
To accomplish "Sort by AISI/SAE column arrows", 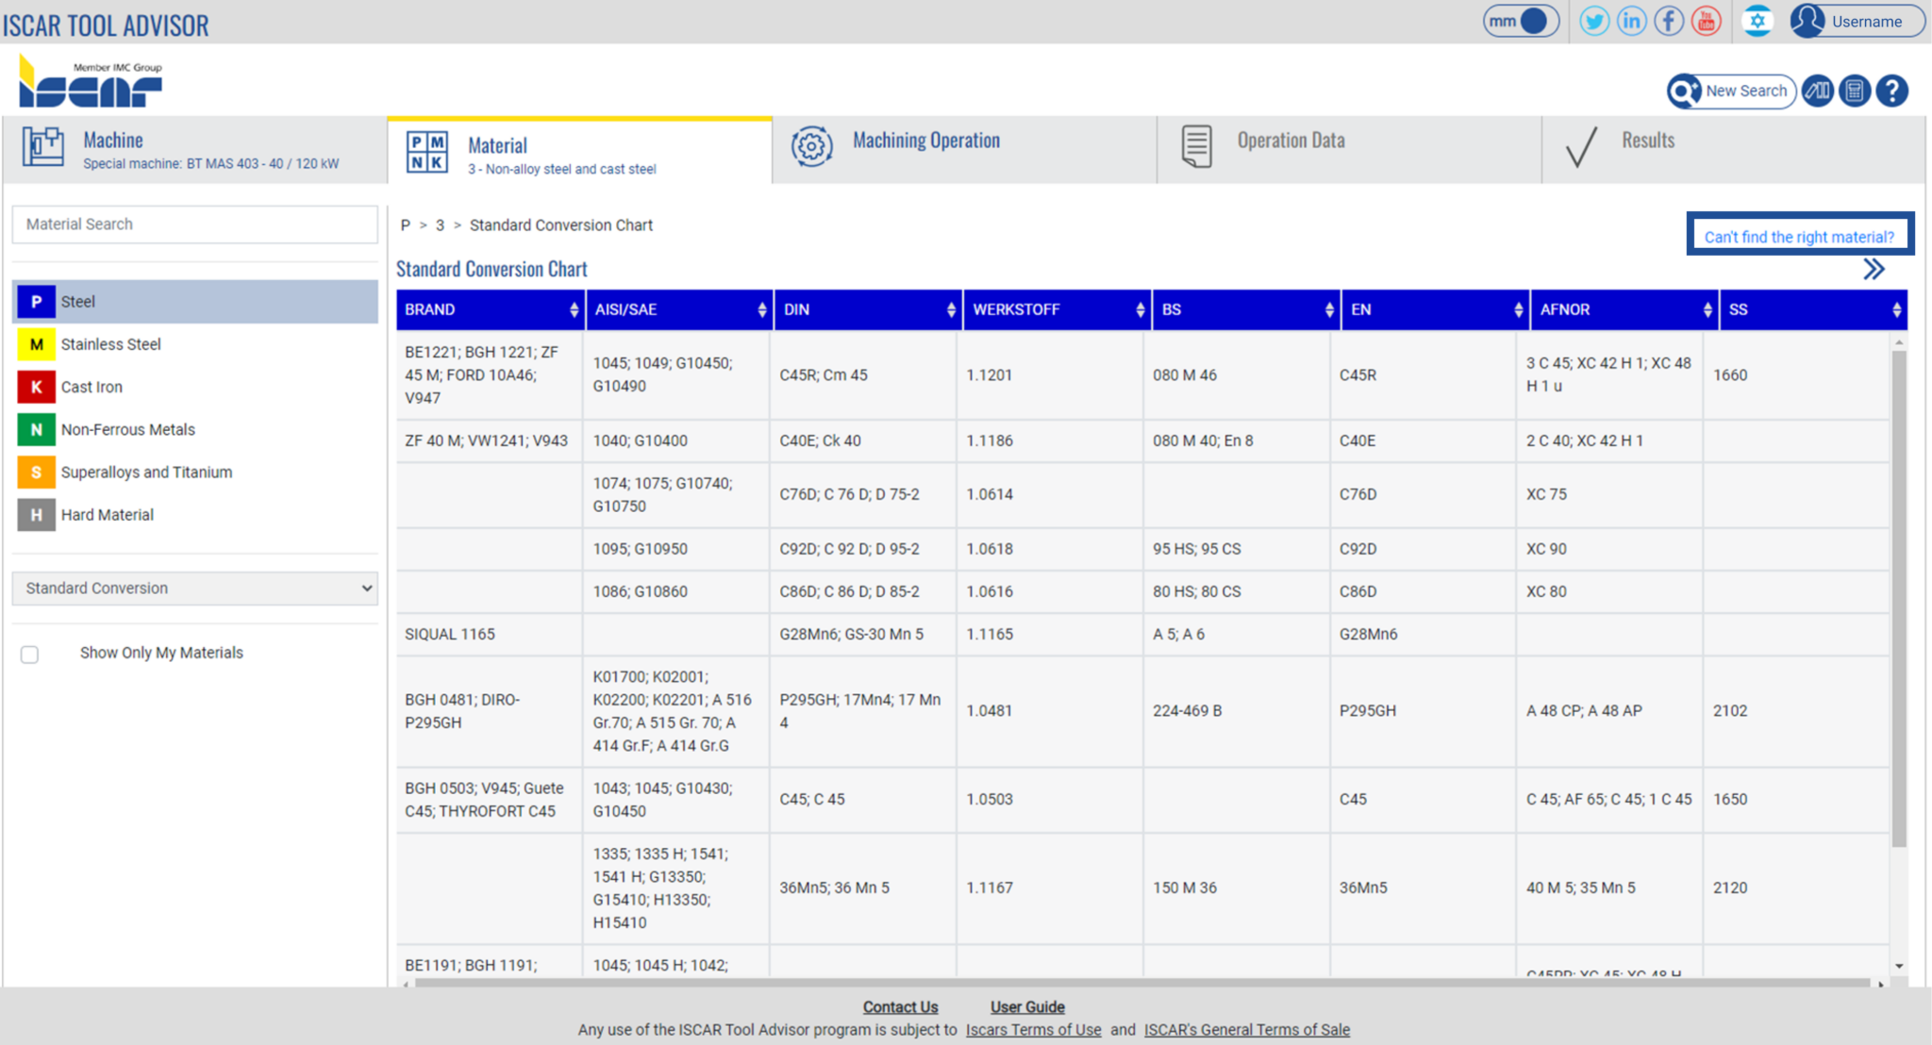I will pos(762,310).
